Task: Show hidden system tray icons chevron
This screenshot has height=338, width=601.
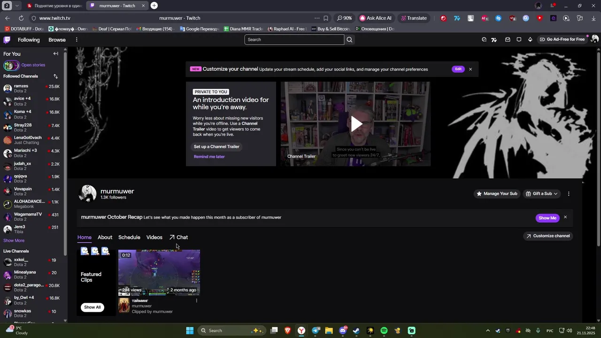Action: 487,330
